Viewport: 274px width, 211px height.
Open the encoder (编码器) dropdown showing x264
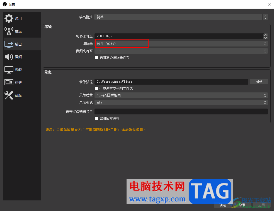point(181,44)
